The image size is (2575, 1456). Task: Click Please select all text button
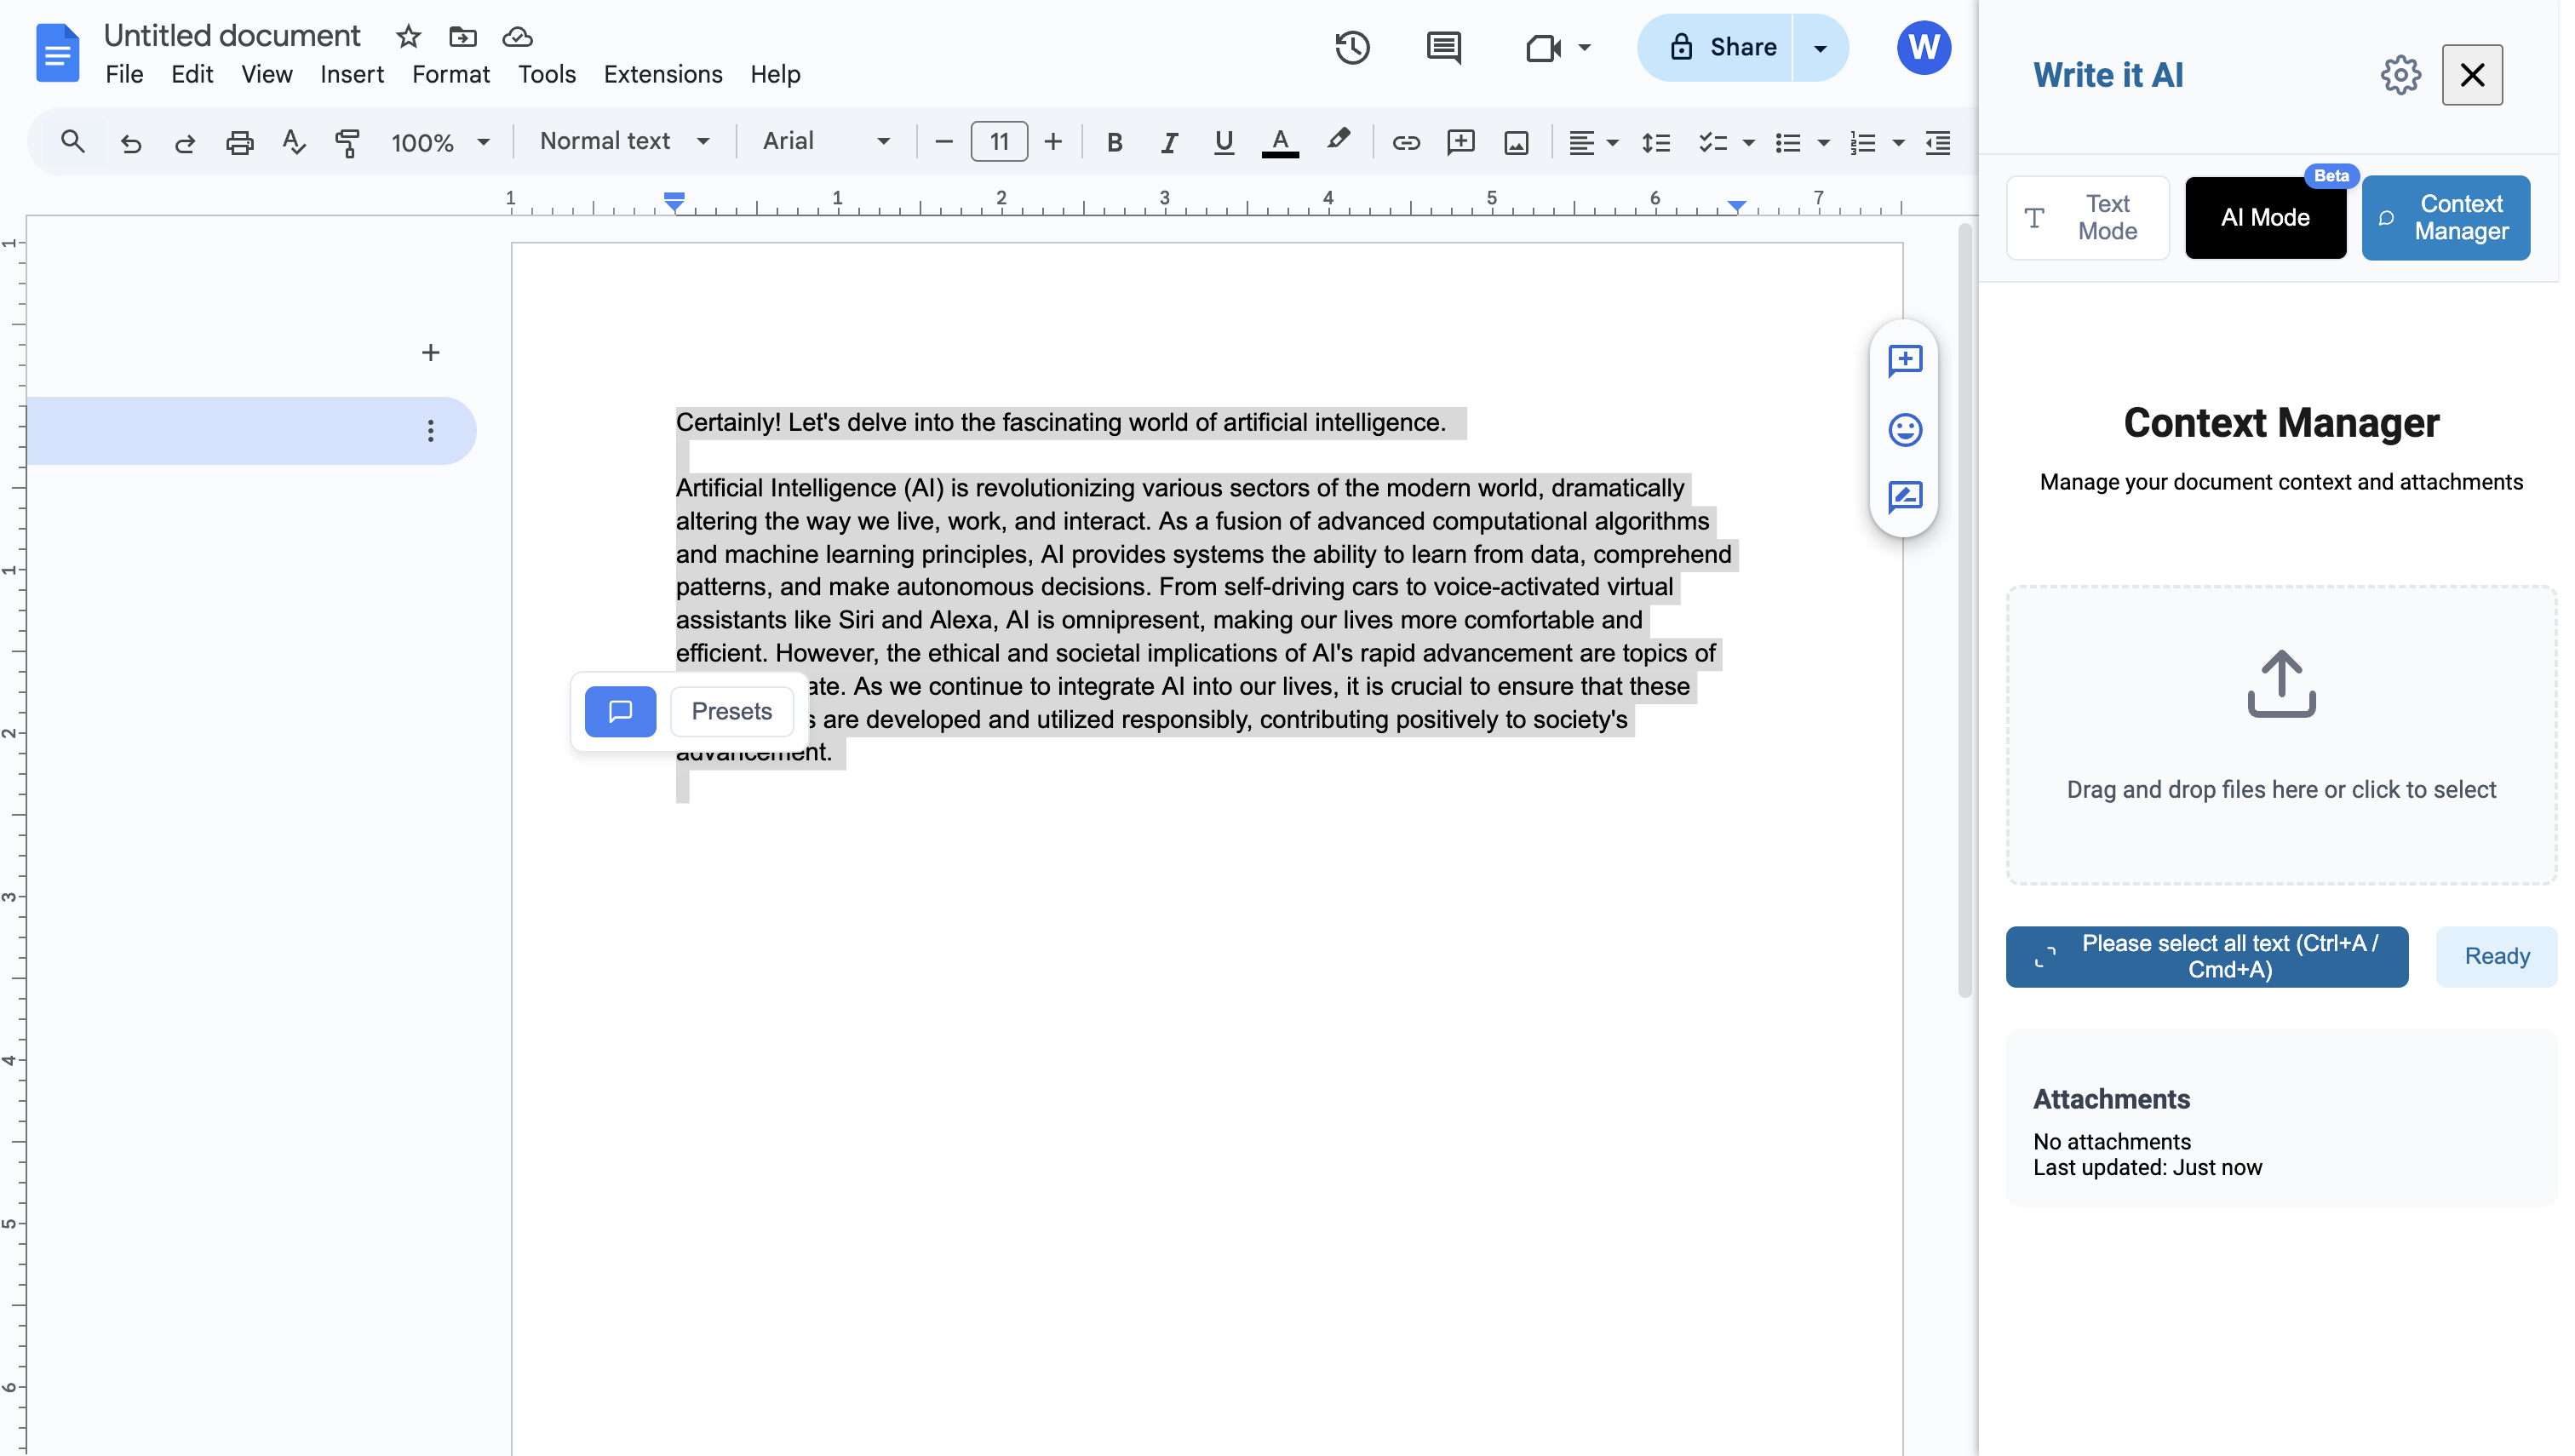point(2206,957)
